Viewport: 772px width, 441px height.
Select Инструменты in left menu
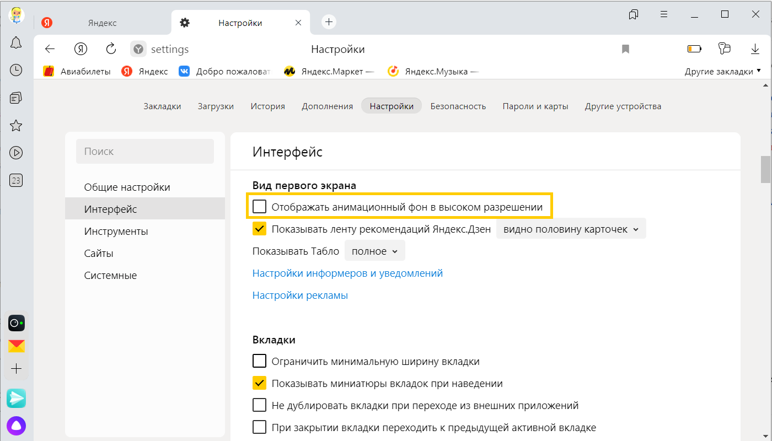[145, 231]
